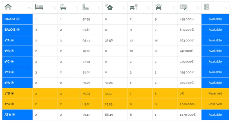Toggle the eye icon next to AT A
This screenshot has height=121, width=231.
point(14,114)
